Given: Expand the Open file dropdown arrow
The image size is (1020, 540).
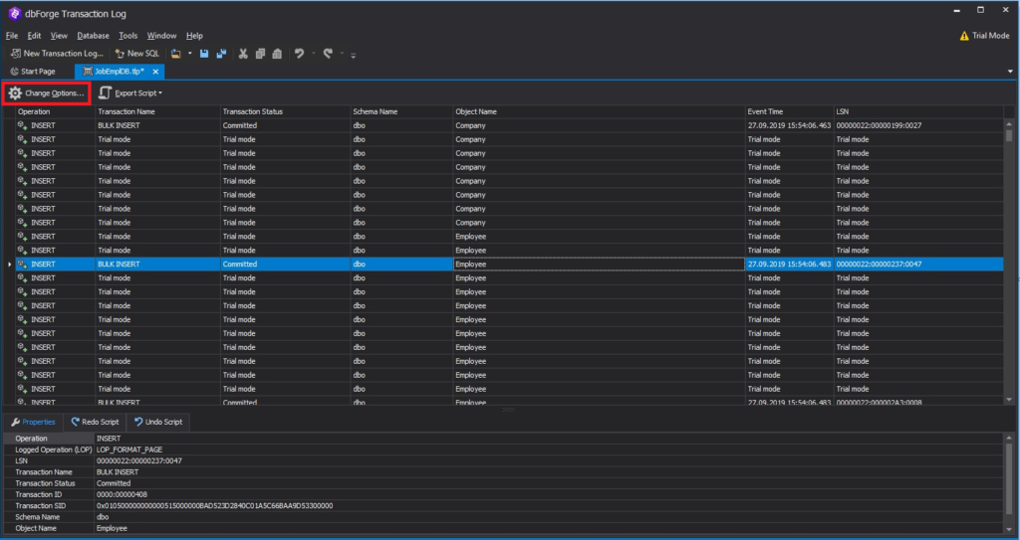Looking at the screenshot, I should [190, 54].
